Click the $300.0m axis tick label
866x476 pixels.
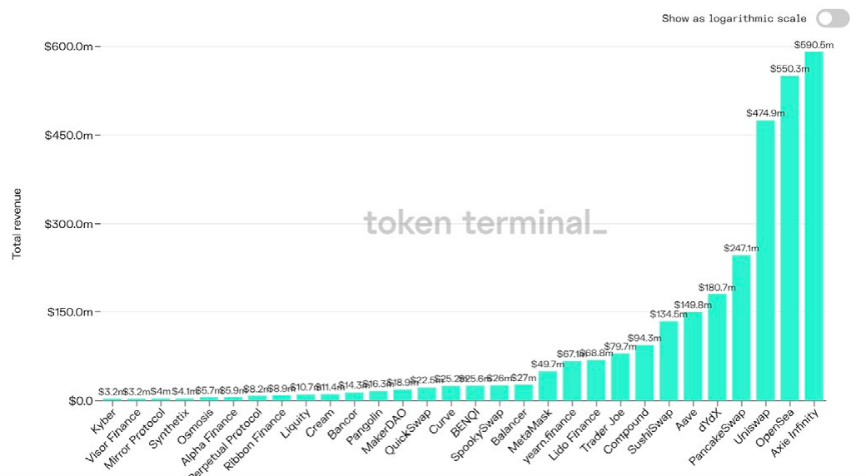pos(68,224)
